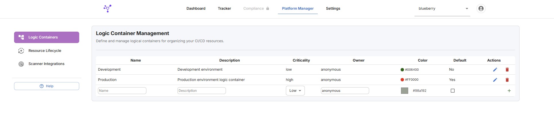Focus the Name input field

(x=122, y=91)
